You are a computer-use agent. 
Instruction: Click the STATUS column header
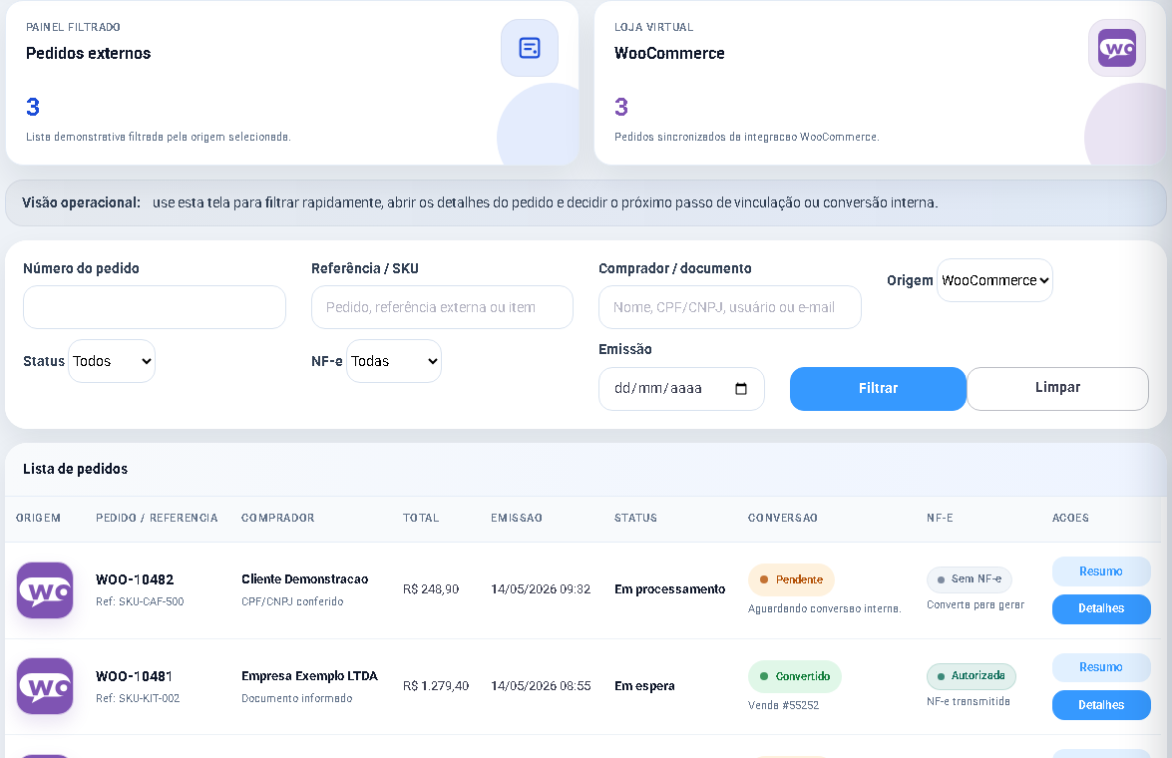635,518
